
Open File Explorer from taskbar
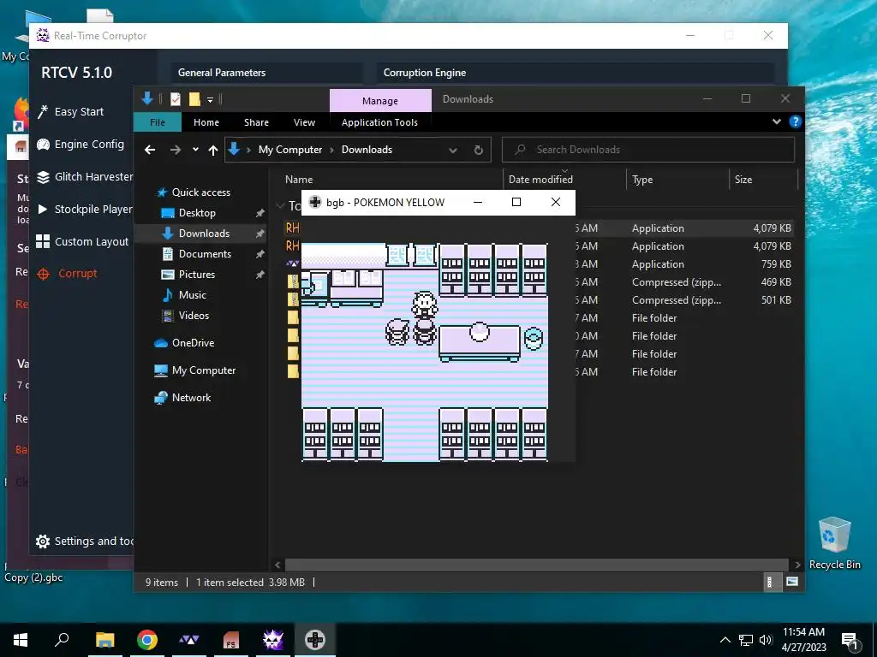[104, 640]
